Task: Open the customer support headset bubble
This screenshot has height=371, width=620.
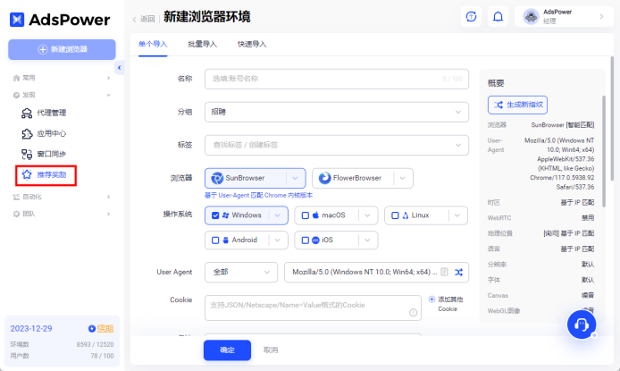Action: click(582, 325)
